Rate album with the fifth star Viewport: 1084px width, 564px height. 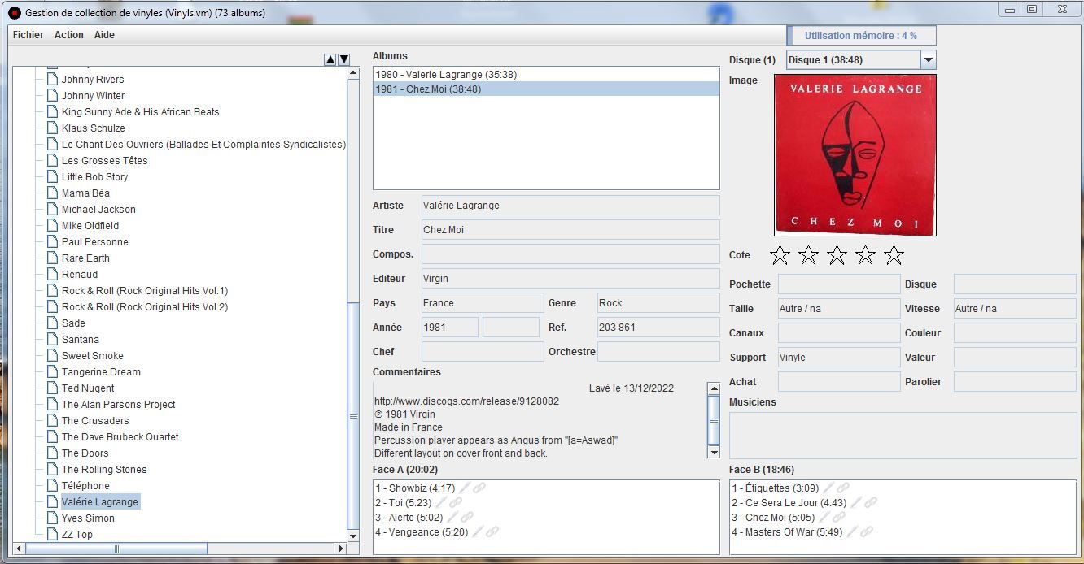coord(894,255)
